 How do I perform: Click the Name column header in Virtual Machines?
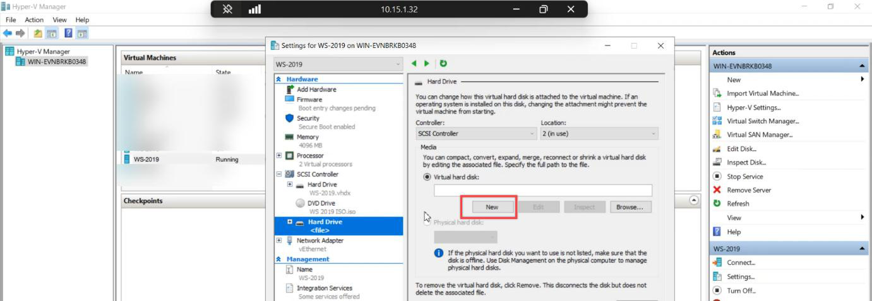pyautogui.click(x=134, y=73)
